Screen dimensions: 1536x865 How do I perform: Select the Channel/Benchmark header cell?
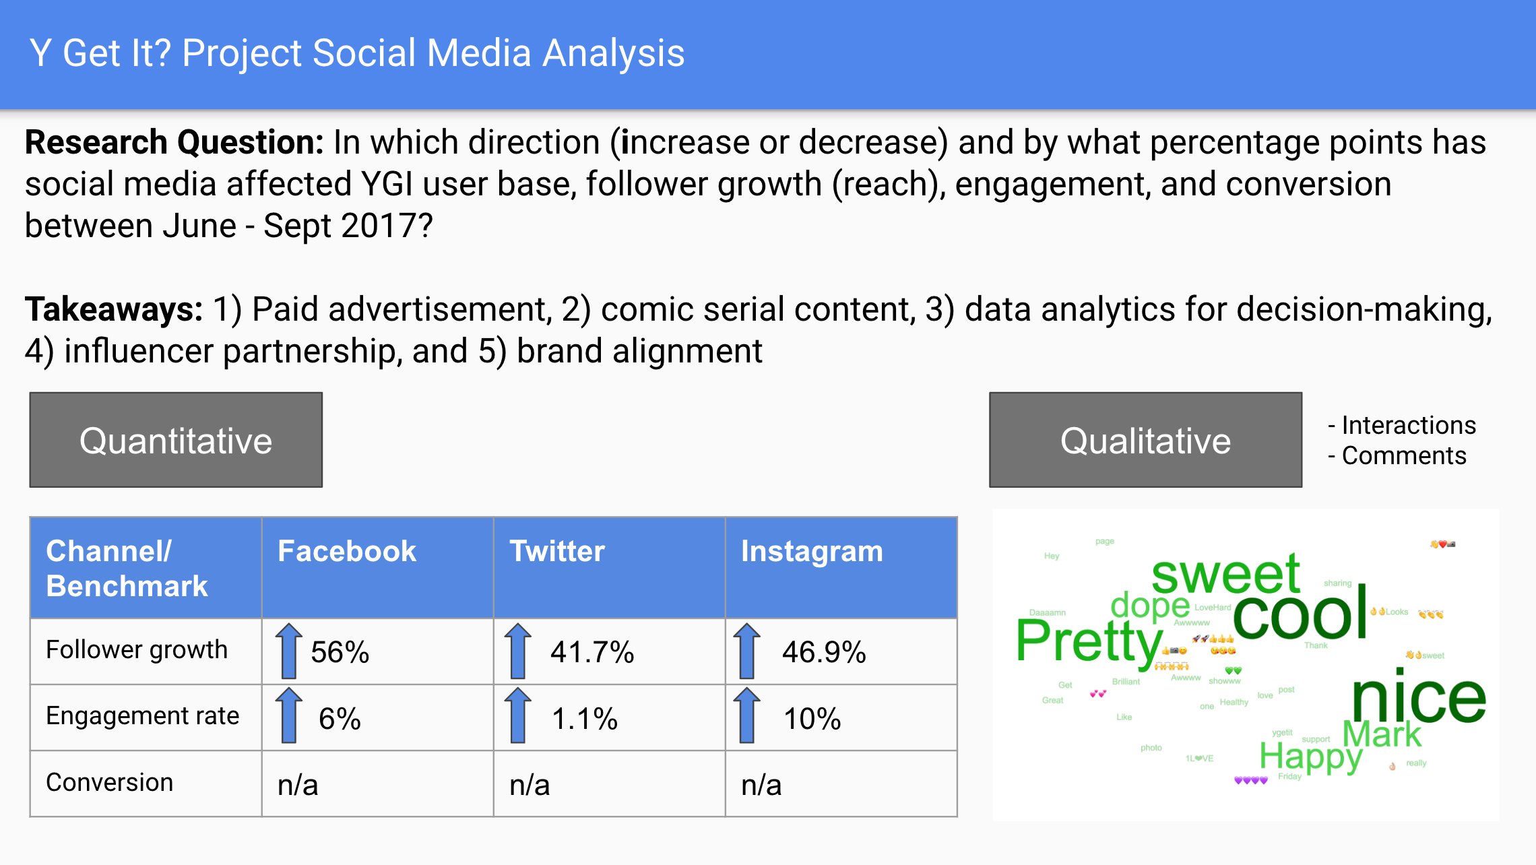click(x=146, y=568)
